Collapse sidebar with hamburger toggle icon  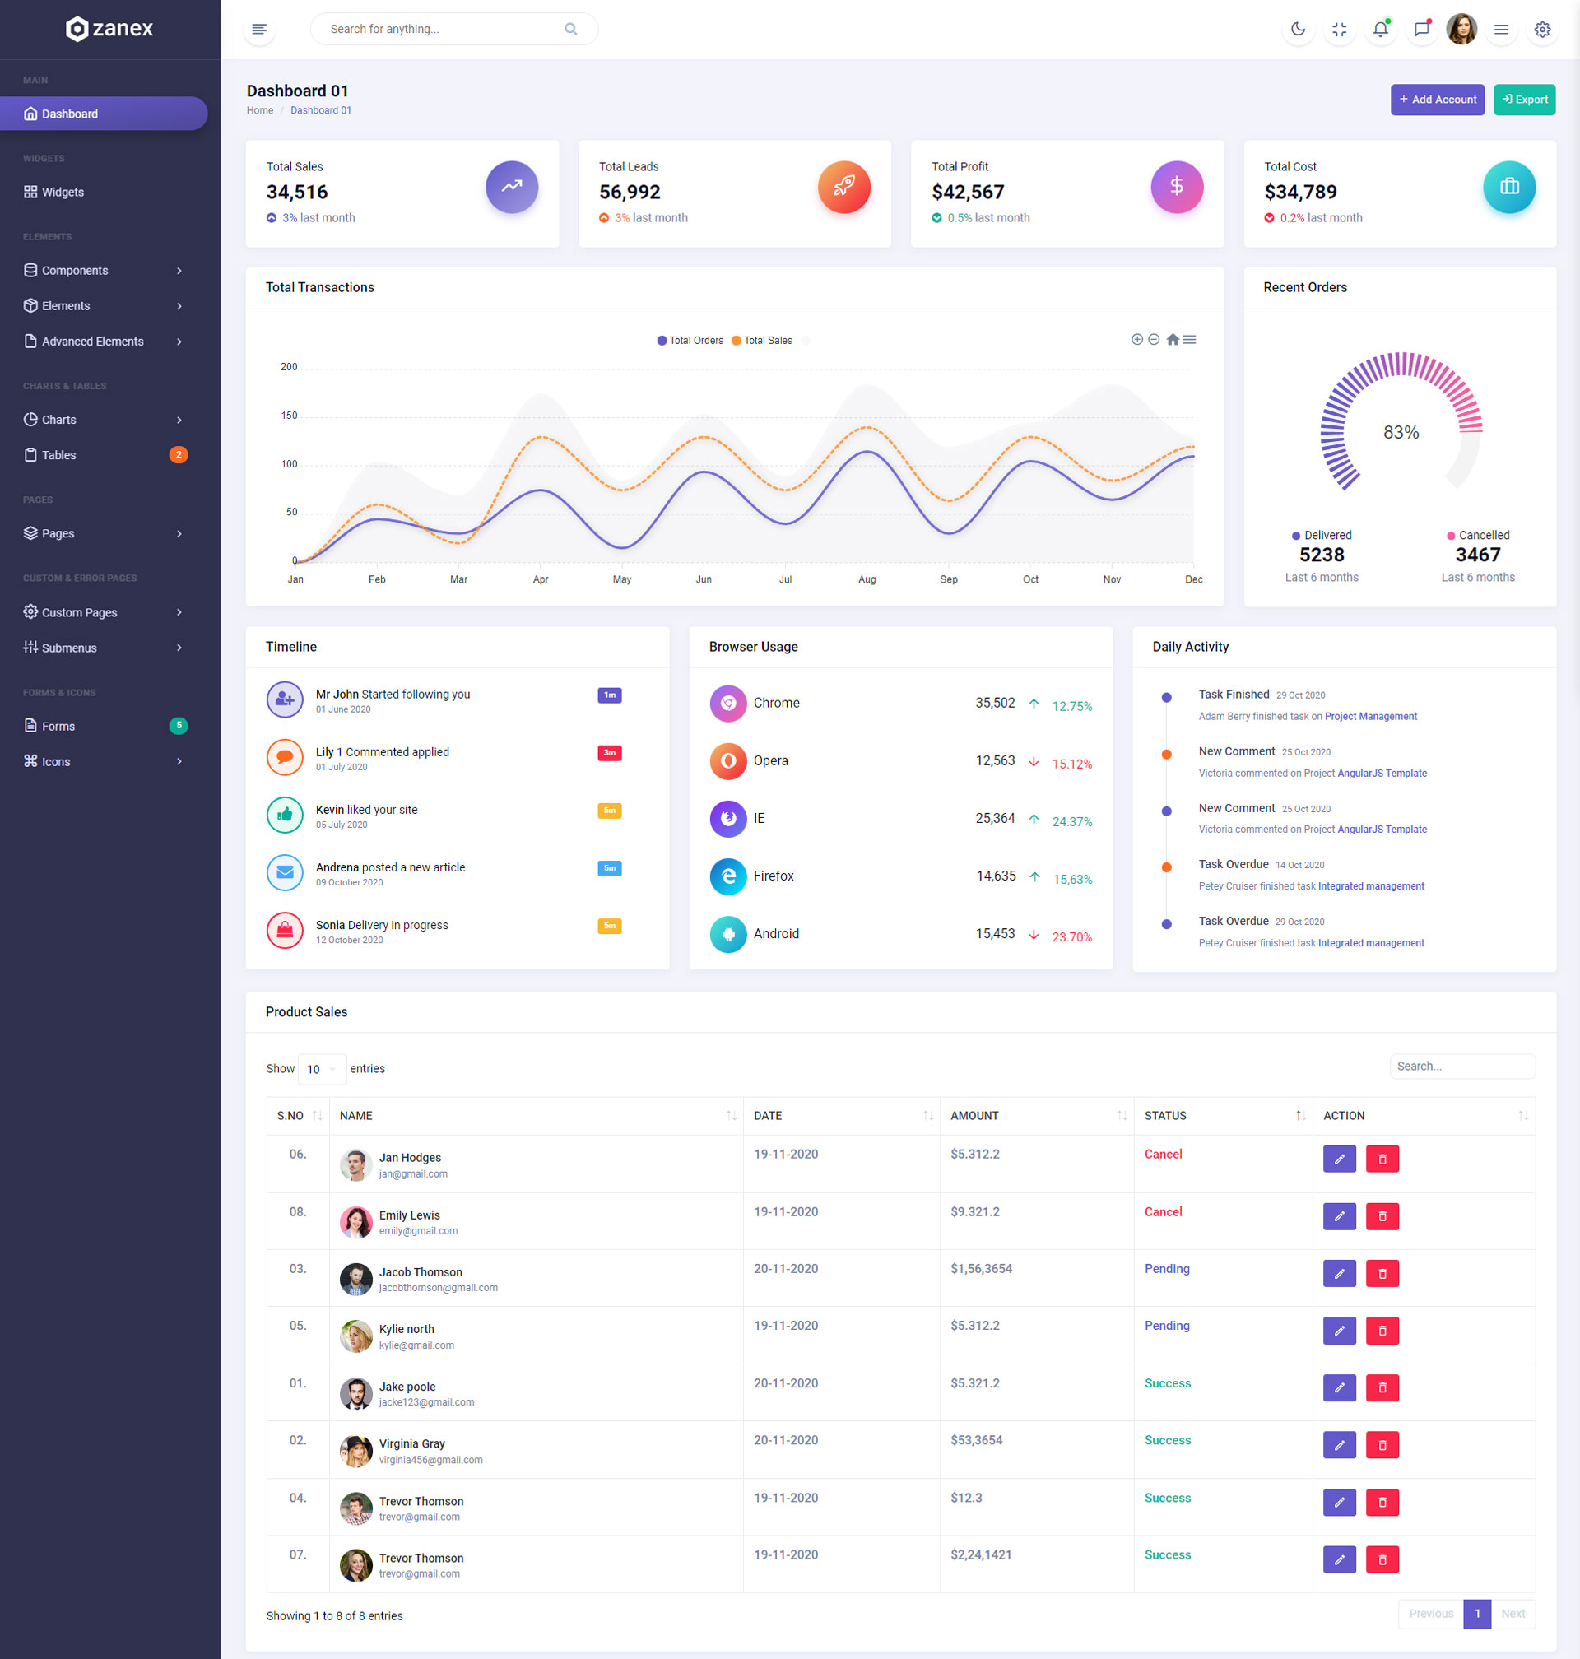point(259,30)
